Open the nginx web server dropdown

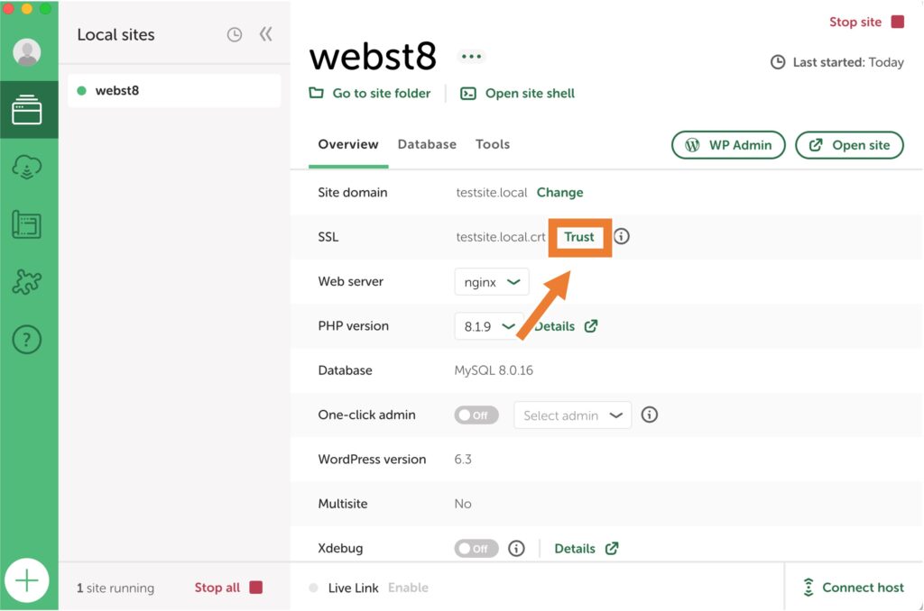[491, 281]
